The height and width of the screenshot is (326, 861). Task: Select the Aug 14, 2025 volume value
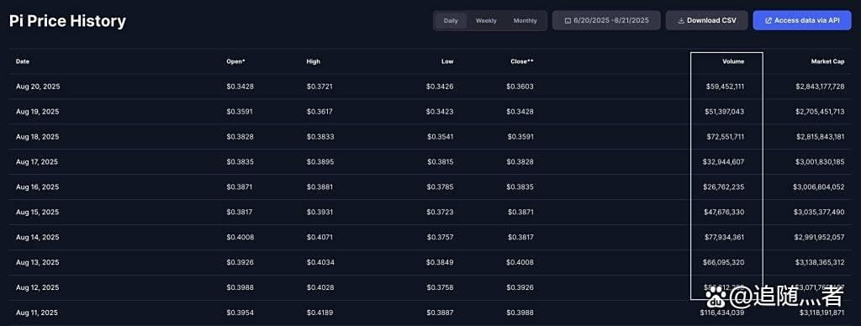[x=726, y=238]
